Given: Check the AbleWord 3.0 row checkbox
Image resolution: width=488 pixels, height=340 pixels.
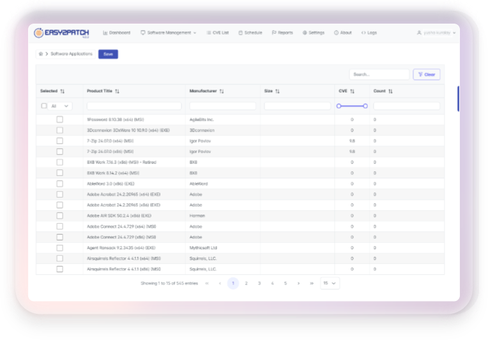Looking at the screenshot, I should coord(60,183).
